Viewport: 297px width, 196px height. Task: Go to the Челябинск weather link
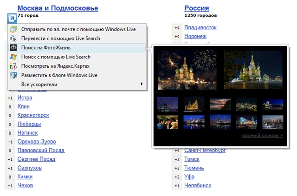(198, 185)
